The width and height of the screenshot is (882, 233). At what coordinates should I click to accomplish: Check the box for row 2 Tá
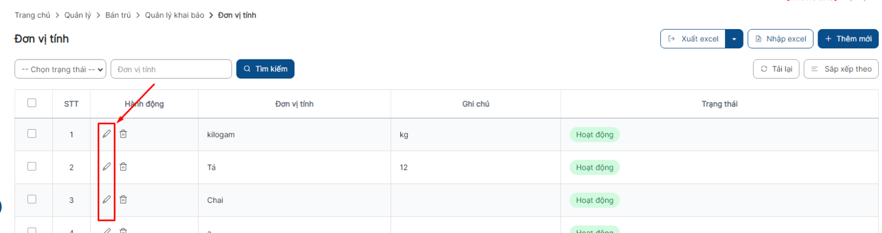(32, 167)
